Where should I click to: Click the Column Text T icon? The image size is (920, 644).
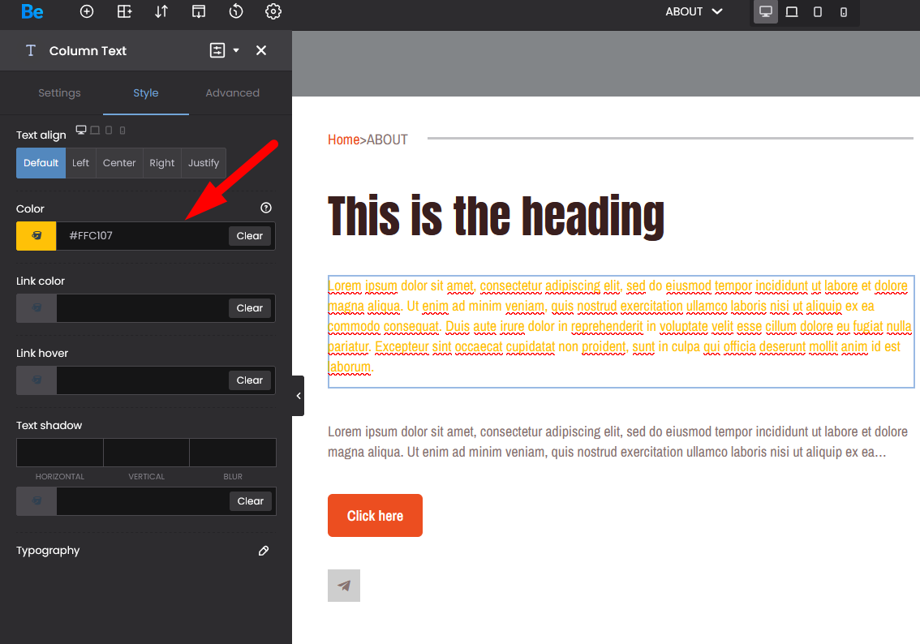[x=31, y=50]
